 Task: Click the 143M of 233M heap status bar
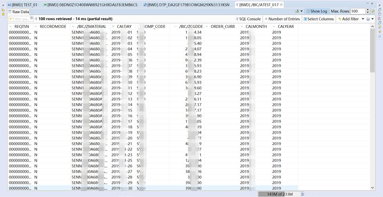tap(279, 194)
